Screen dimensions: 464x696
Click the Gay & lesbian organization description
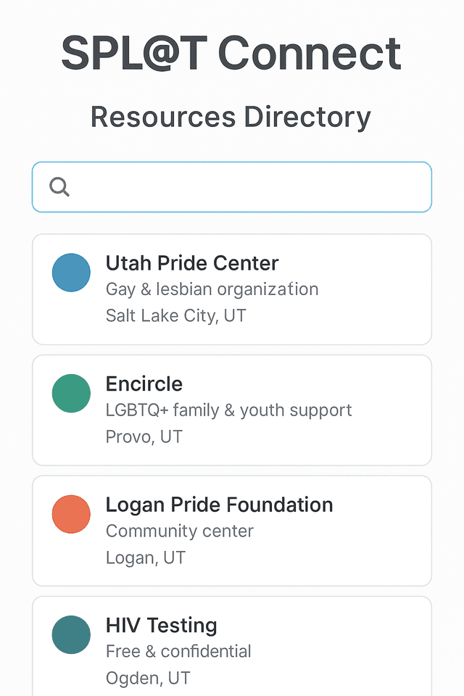(212, 289)
